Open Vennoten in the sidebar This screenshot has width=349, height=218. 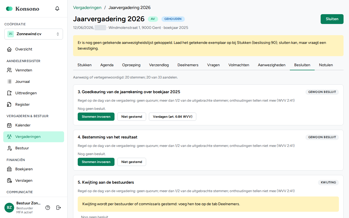[34, 70]
